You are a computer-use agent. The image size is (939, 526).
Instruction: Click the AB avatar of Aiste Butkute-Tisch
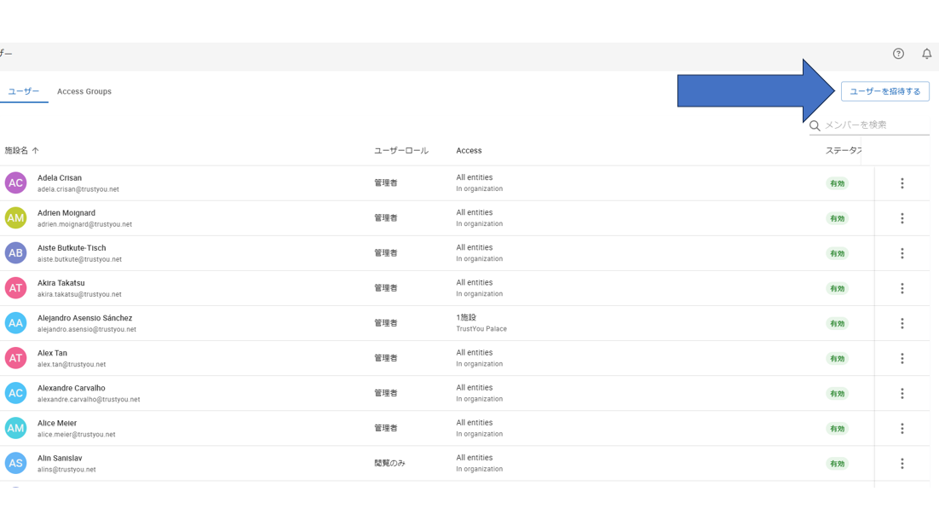15,253
